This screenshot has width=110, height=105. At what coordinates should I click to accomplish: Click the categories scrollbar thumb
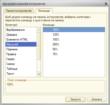[x=39, y=46]
